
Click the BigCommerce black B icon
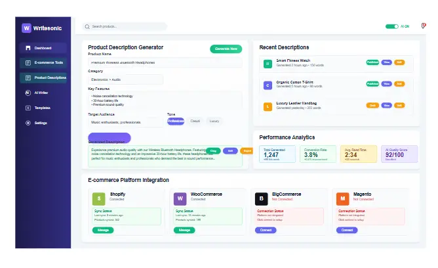click(x=262, y=199)
